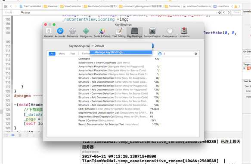Screen dimensions: 251x164
Task: Select Jump to Next Placeholder for Playground row
Action: (x=119, y=66)
